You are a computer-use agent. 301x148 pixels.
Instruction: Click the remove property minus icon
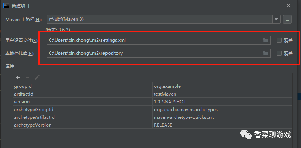[x=27, y=78]
